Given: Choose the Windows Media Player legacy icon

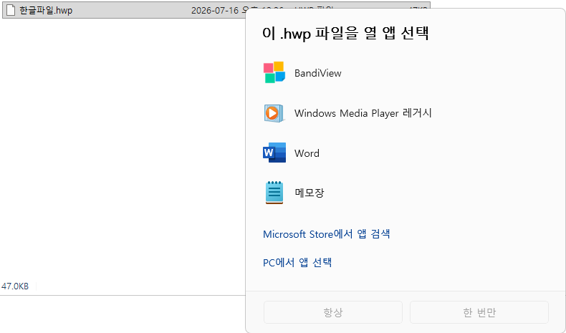Looking at the screenshot, I should [x=274, y=113].
